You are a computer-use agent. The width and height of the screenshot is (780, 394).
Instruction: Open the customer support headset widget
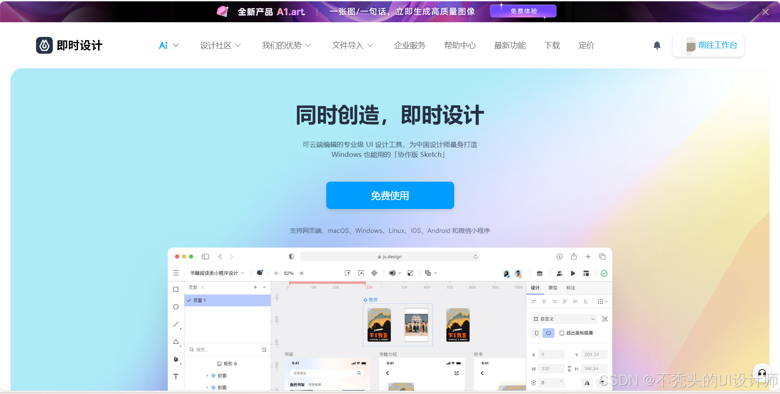(x=762, y=373)
